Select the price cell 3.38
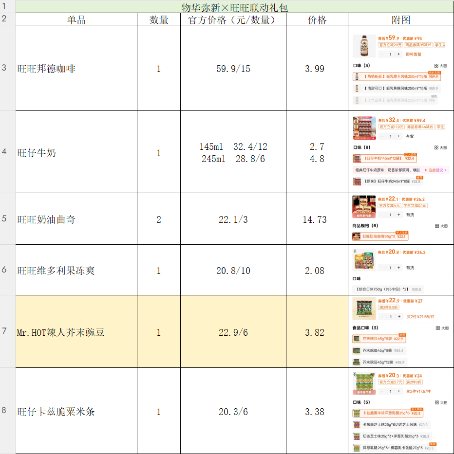The height and width of the screenshot is (454, 454). (x=317, y=411)
